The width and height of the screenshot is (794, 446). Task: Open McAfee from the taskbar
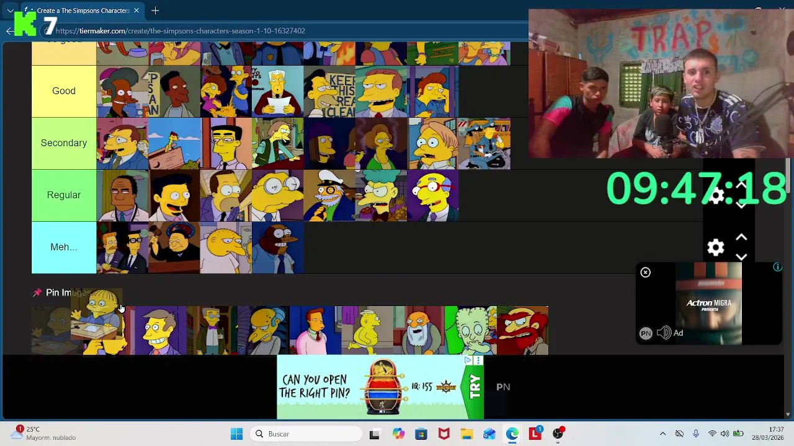(444, 434)
